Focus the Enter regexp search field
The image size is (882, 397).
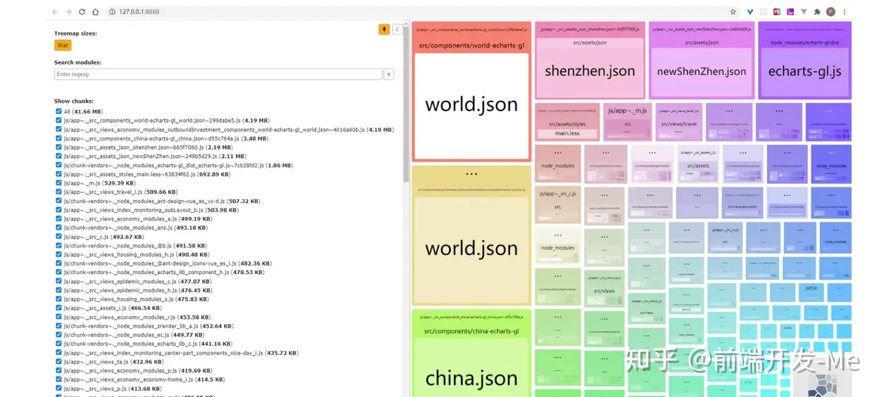click(218, 74)
